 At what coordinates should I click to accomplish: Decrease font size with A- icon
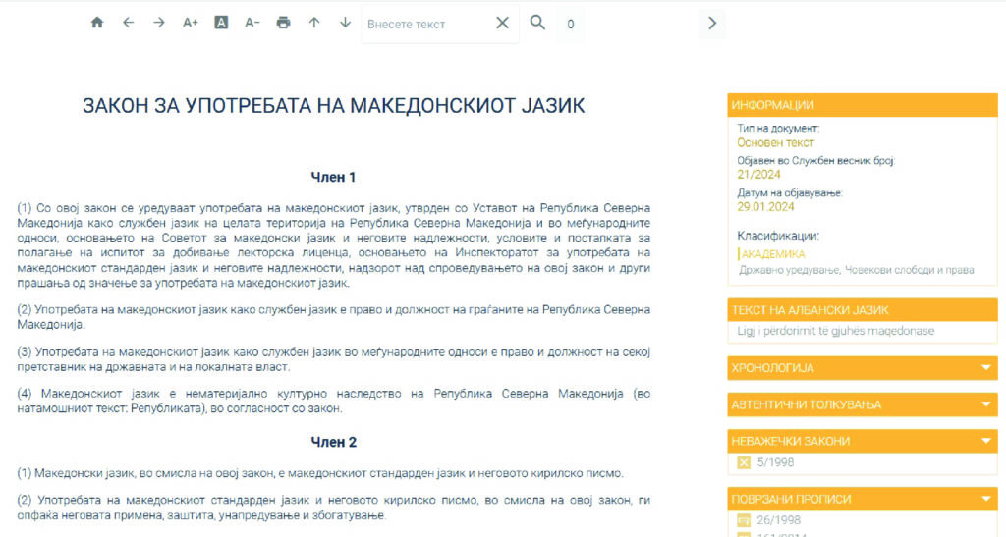tap(252, 23)
